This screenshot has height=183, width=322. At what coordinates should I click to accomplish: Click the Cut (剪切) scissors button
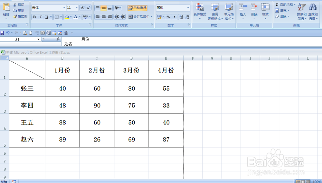(19, 5)
